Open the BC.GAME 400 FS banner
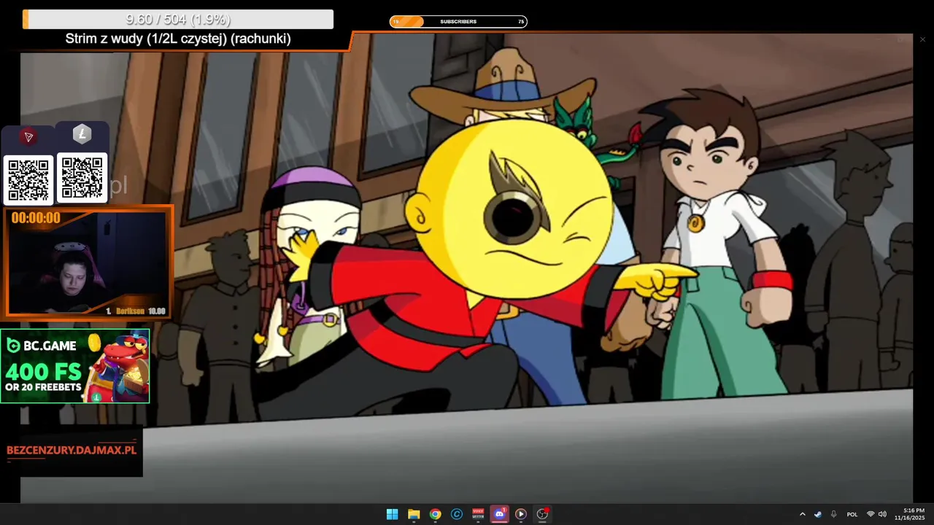This screenshot has height=525, width=934. [75, 366]
